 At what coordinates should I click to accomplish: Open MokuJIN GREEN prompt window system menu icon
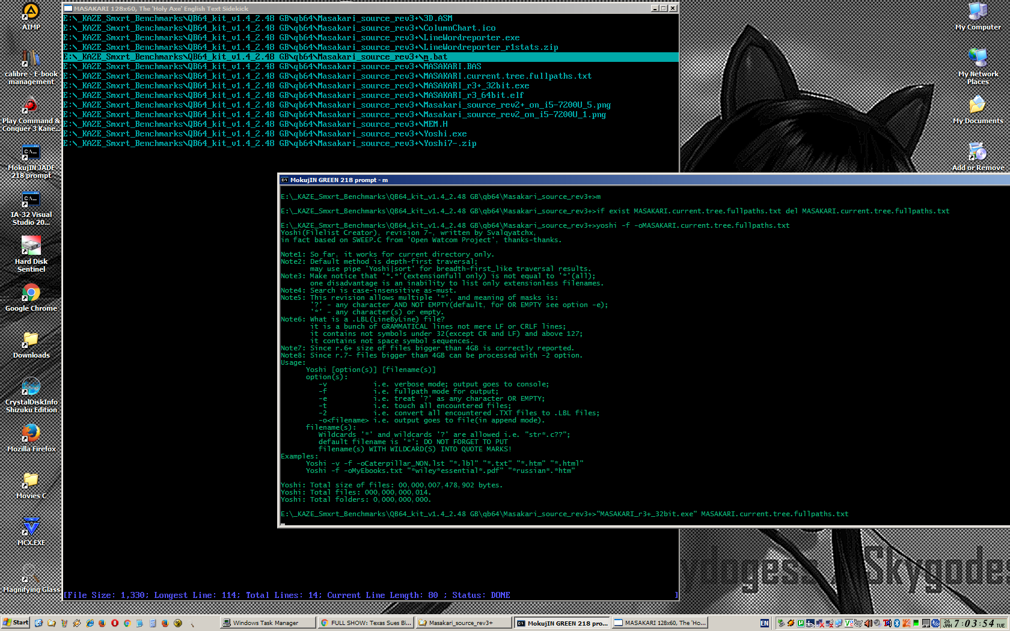(x=284, y=180)
